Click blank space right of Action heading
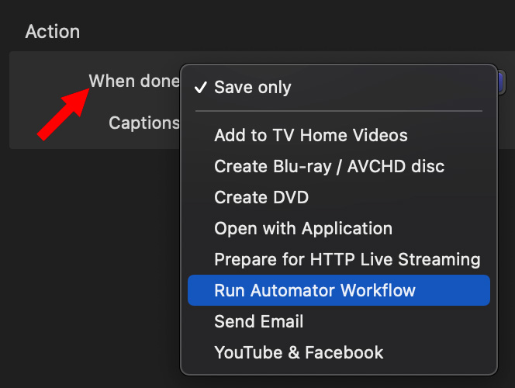The image size is (515, 388). 296,32
